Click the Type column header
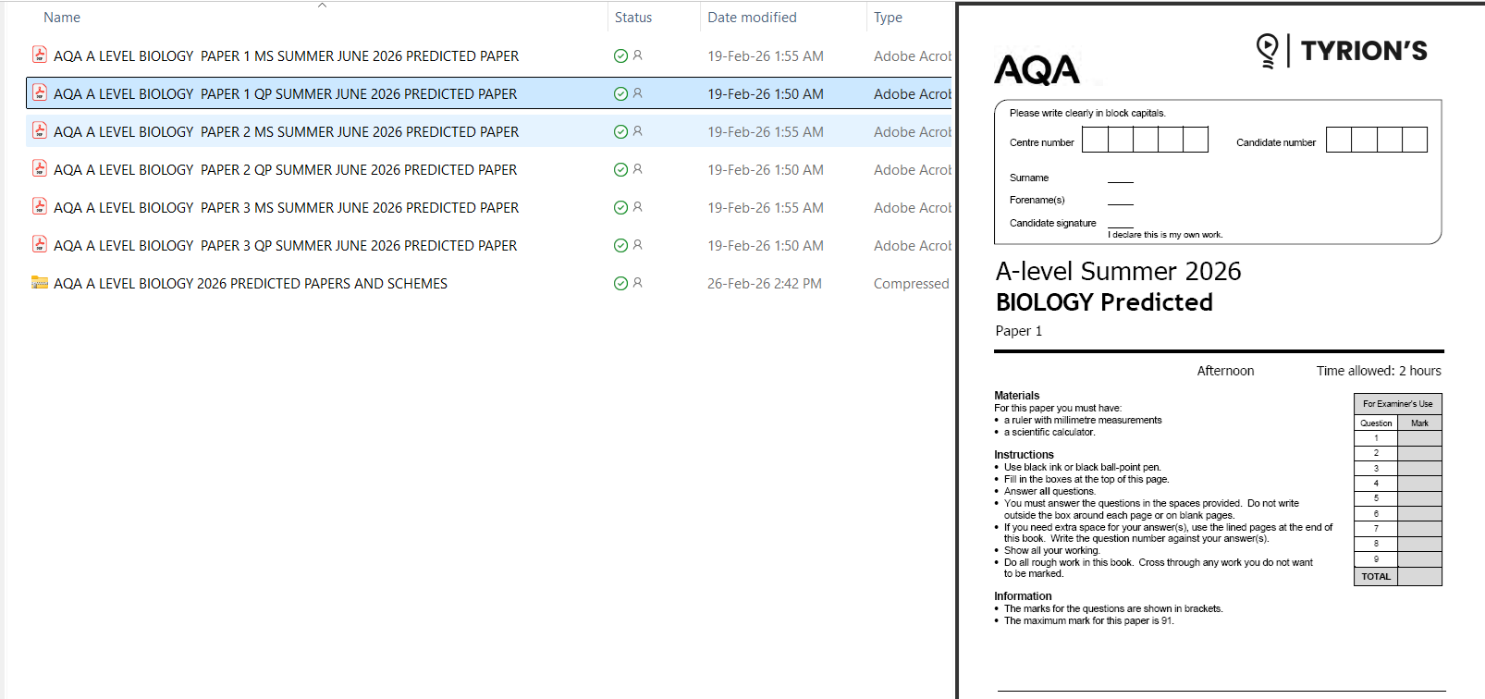 [888, 18]
